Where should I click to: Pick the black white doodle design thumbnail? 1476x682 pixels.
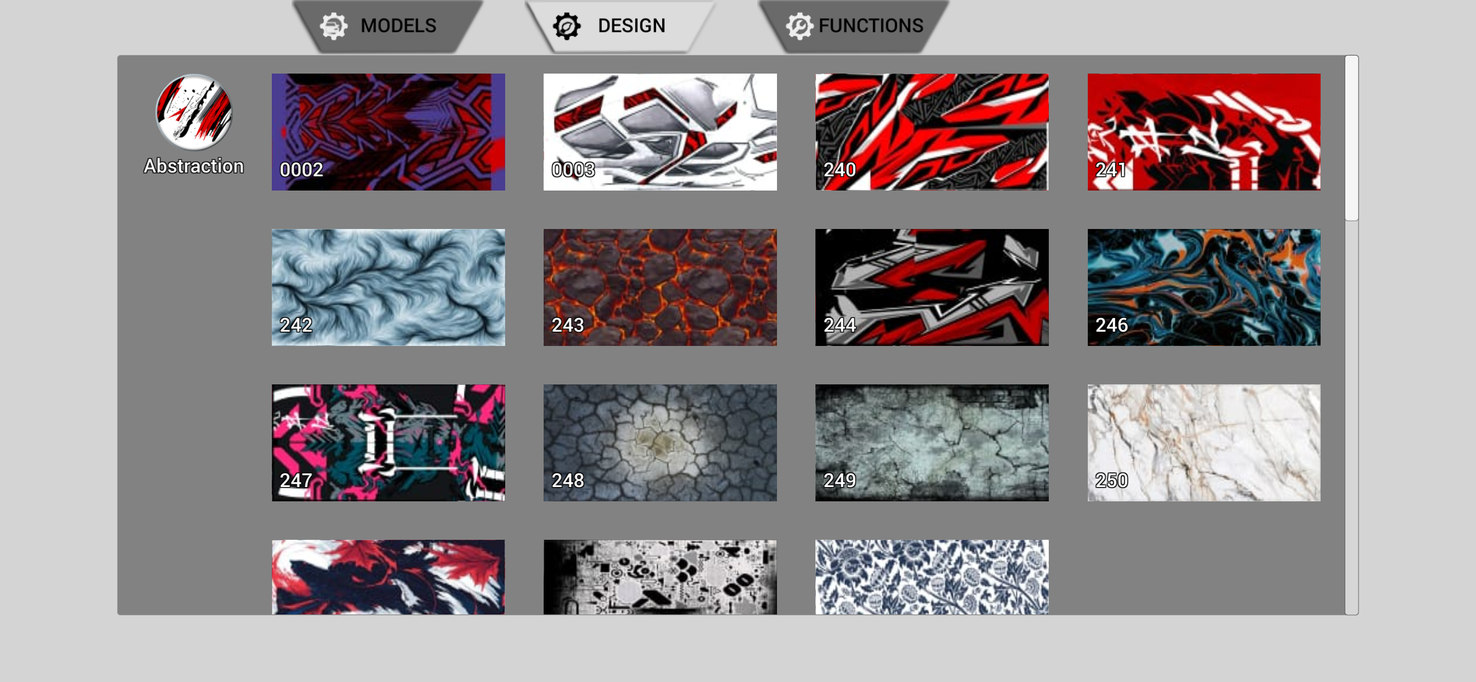click(x=660, y=577)
